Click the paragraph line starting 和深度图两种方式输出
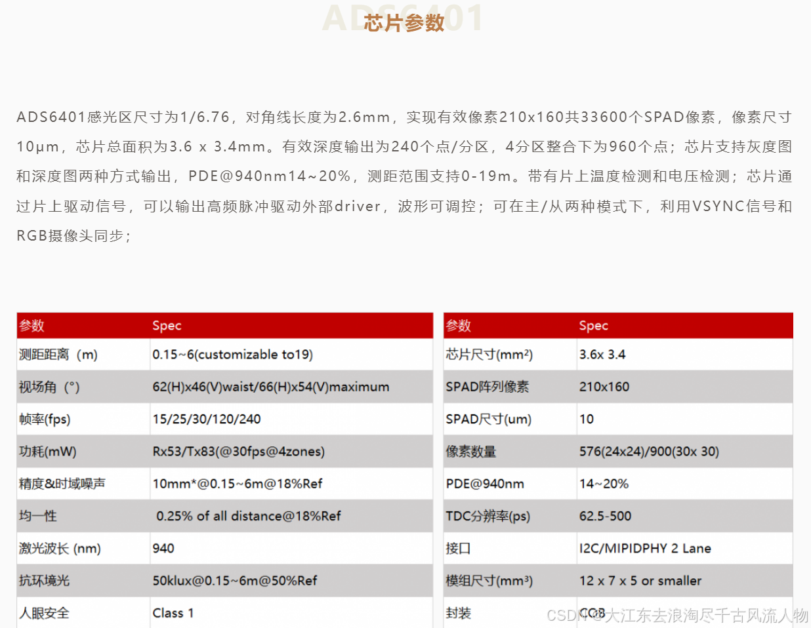Image resolution: width=811 pixels, height=628 pixels. pyautogui.click(x=404, y=176)
